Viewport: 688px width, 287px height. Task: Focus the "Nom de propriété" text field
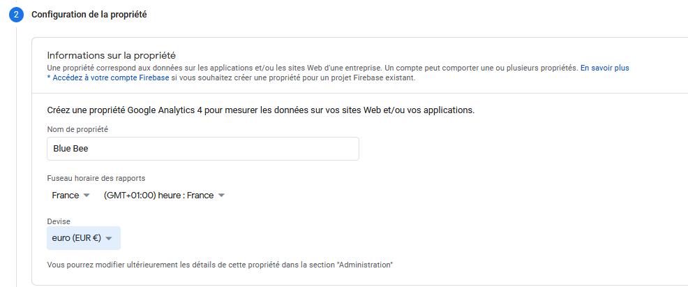203,149
